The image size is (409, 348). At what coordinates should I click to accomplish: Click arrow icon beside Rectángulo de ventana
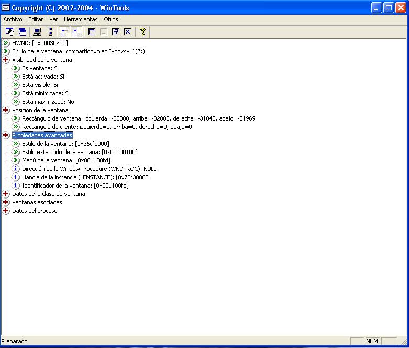click(x=16, y=118)
